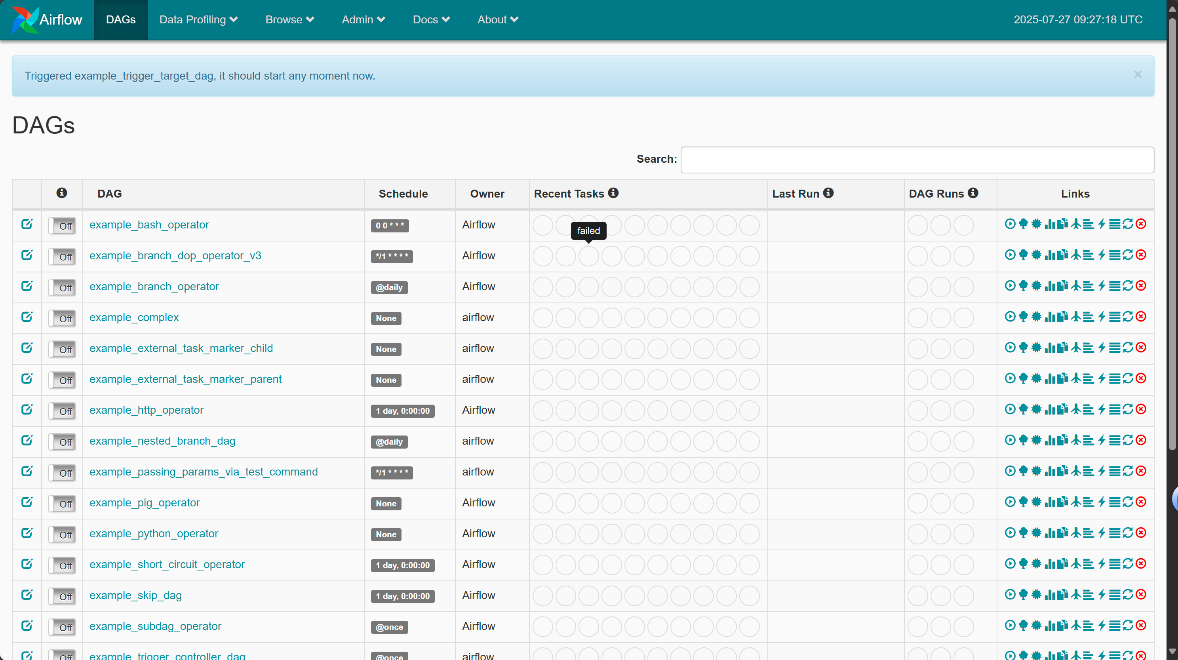Click the info icon beside DAG Runs header

972,193
